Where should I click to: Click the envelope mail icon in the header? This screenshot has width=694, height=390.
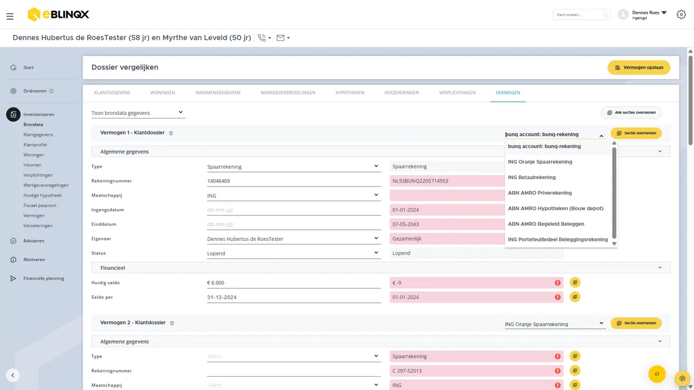pos(280,38)
